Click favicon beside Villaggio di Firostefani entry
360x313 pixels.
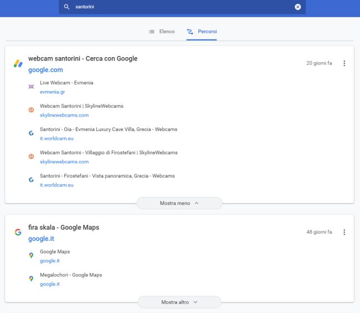(31, 156)
